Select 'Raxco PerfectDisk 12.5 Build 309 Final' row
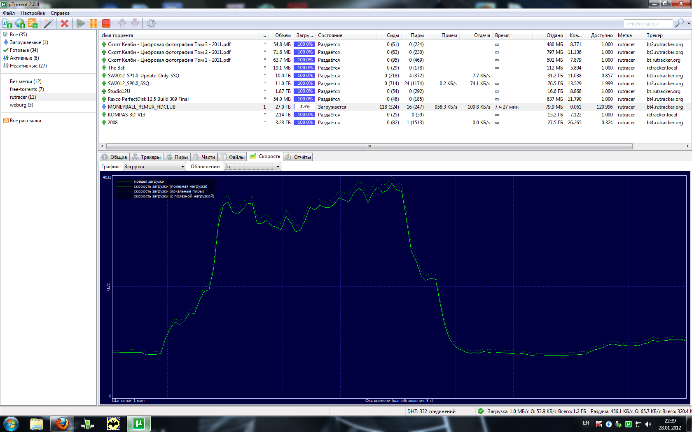692x432 pixels. 395,99
